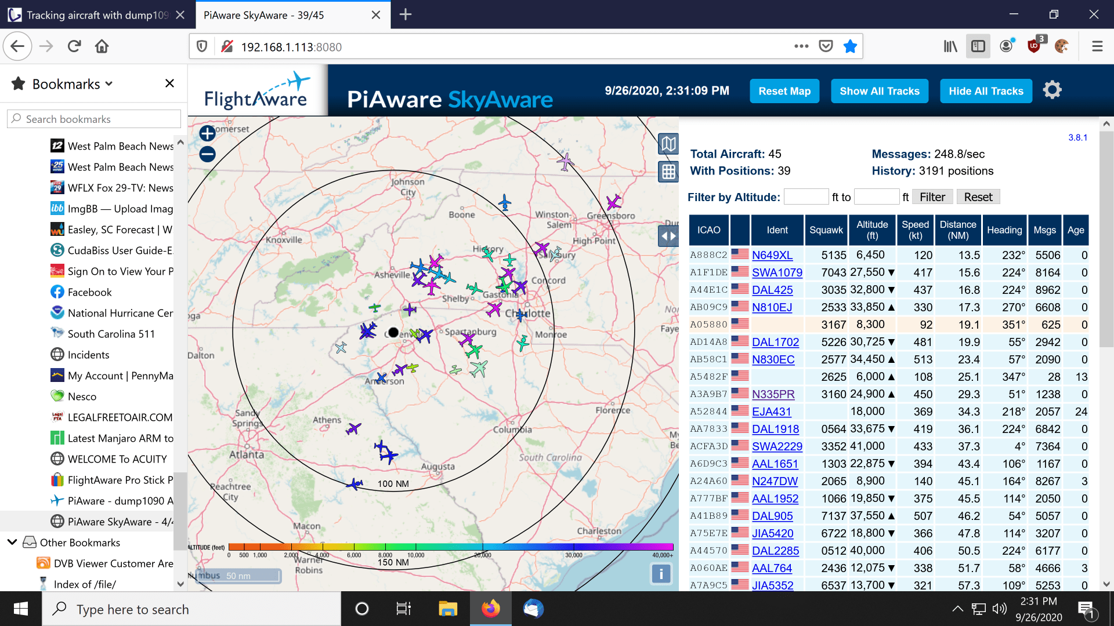Click the altitude Filter button
1114x626 pixels.
coord(932,197)
